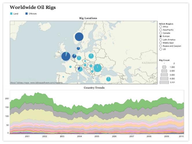Switch region to Russia and Caspian

pyautogui.click(x=161, y=46)
